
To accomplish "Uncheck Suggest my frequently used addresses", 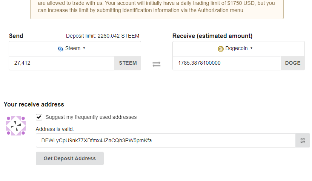I will tap(39, 117).
